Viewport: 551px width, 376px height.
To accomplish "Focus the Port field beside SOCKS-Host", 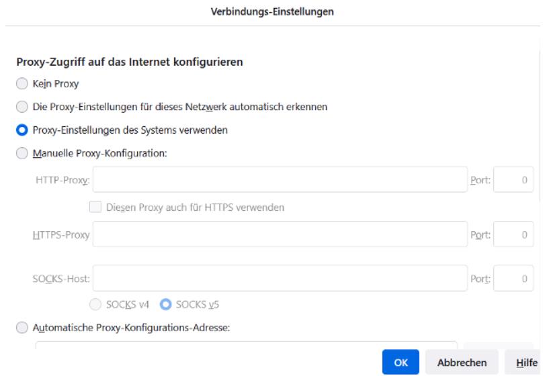I will pos(513,279).
